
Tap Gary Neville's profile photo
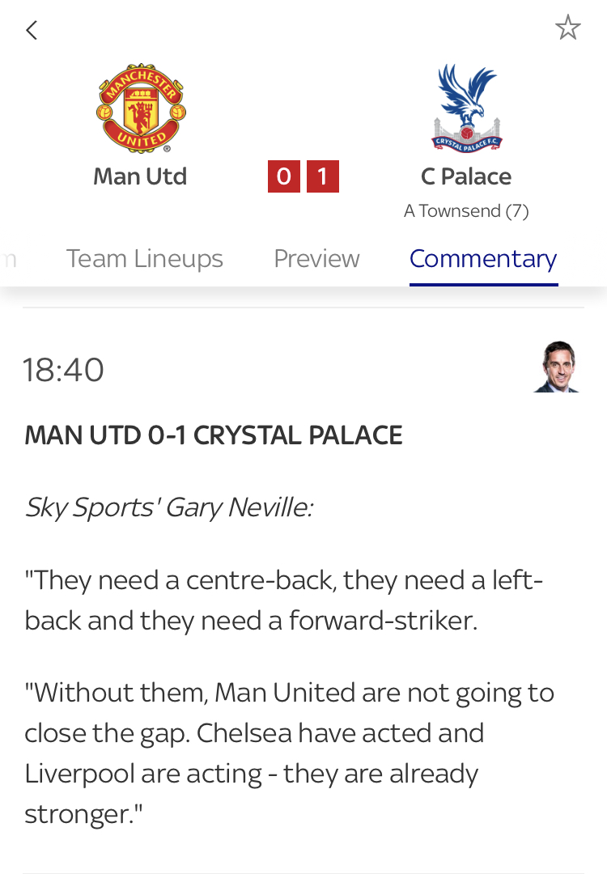[558, 367]
